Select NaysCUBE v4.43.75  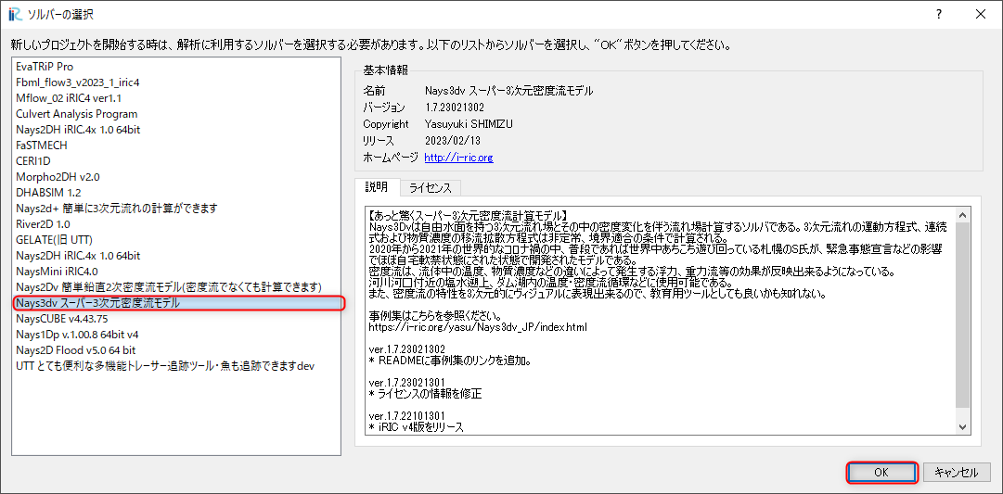point(176,318)
